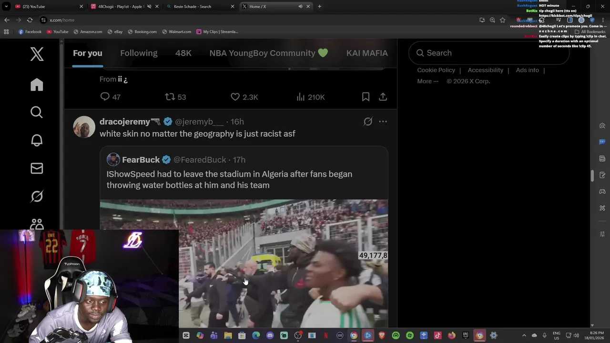
Task: Go back in browser history
Action: (7, 20)
